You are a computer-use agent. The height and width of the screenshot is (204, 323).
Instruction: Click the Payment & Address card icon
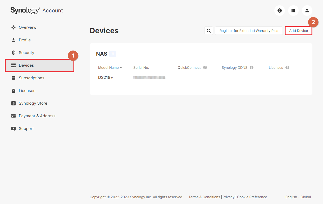click(x=13, y=116)
